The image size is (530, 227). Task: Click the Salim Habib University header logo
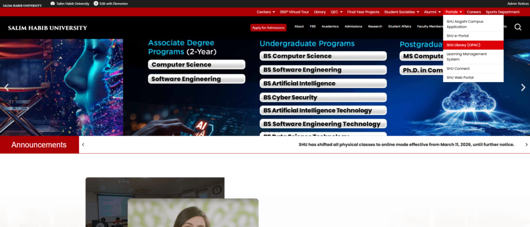tap(48, 28)
